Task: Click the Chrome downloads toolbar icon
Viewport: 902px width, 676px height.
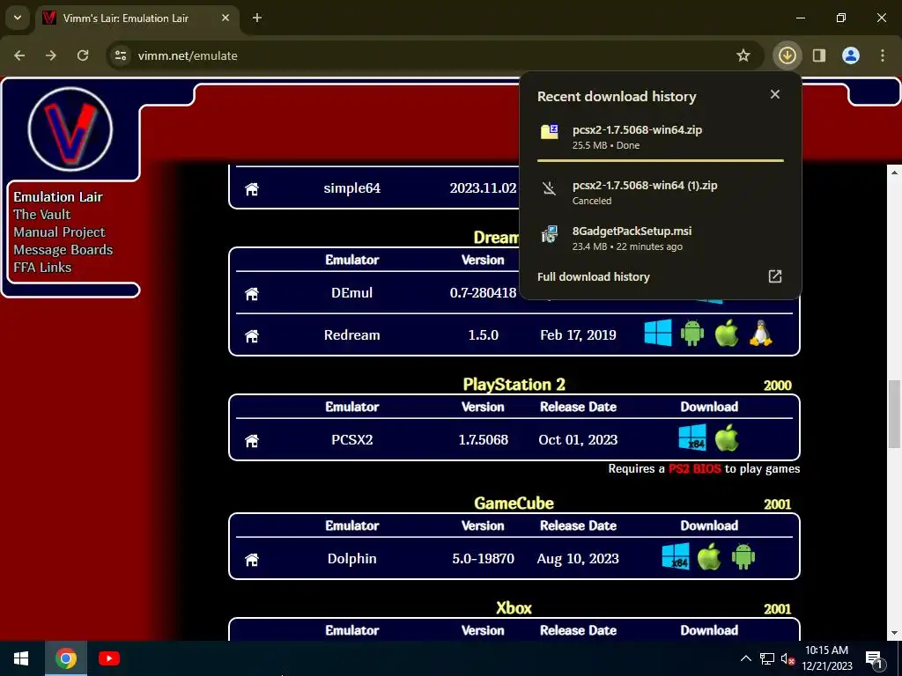Action: pos(787,55)
